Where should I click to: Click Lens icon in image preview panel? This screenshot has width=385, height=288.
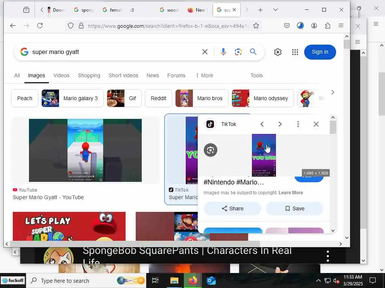[x=211, y=150]
